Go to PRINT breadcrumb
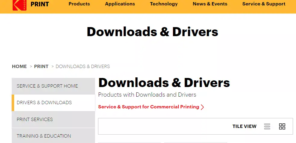This screenshot has width=296, height=143. pos(41,67)
